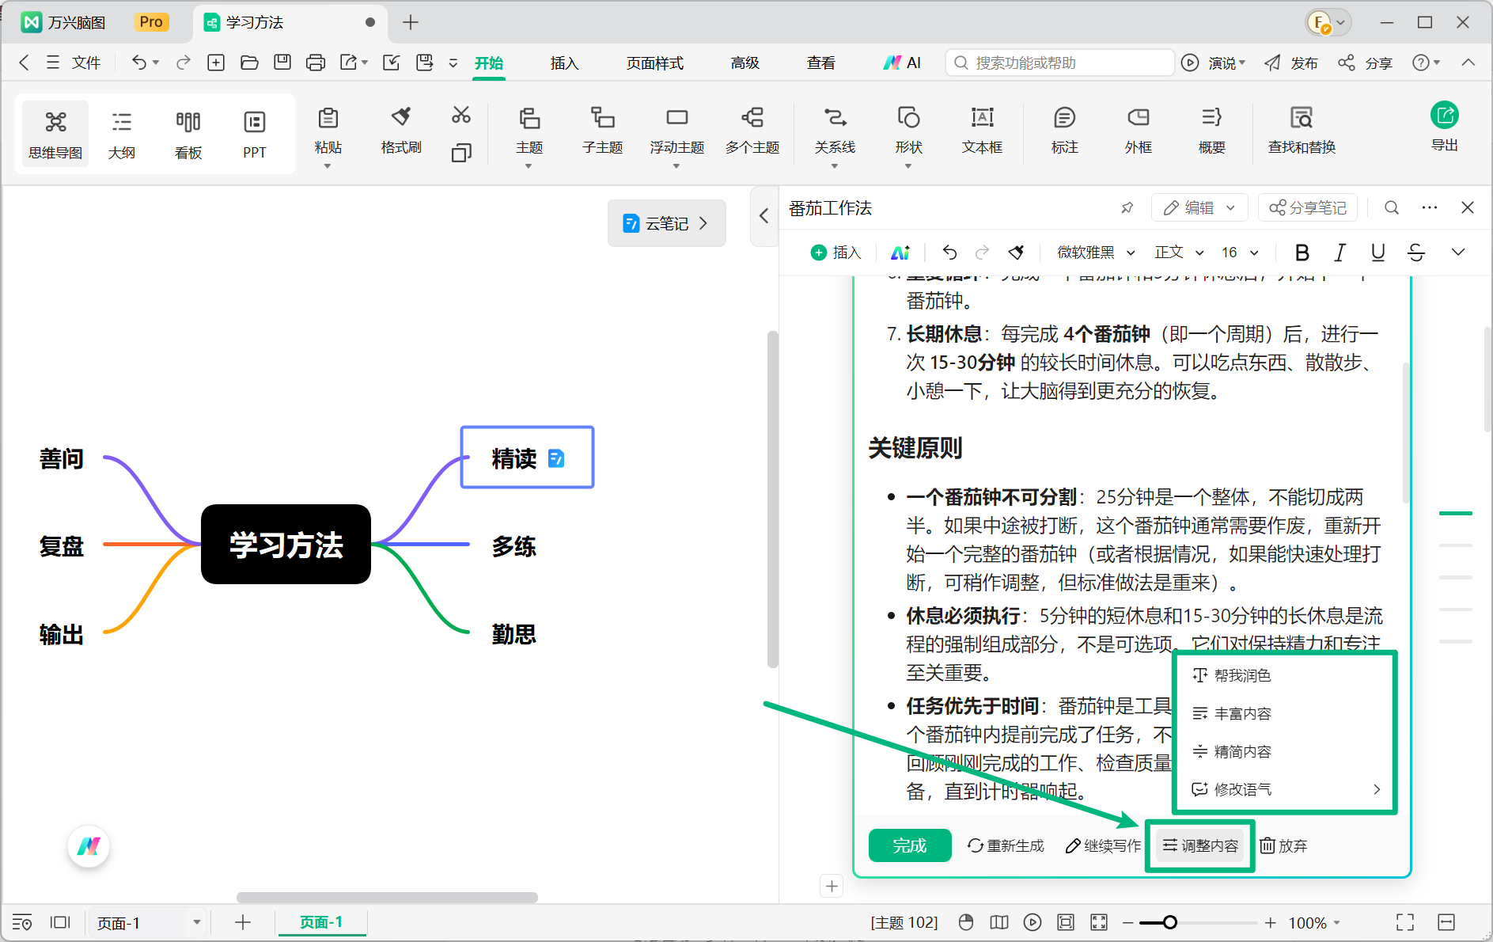Viewport: 1493px width, 942px height.
Task: Select the 格式刷 format painter
Action: (x=401, y=131)
